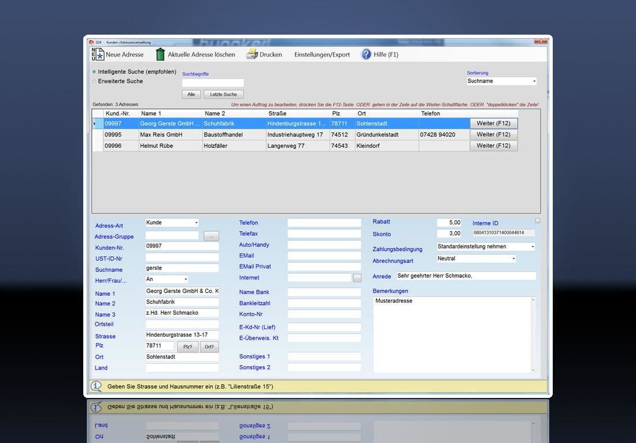Click the info icon in the status bar
The width and height of the screenshot is (636, 443).
click(96, 386)
